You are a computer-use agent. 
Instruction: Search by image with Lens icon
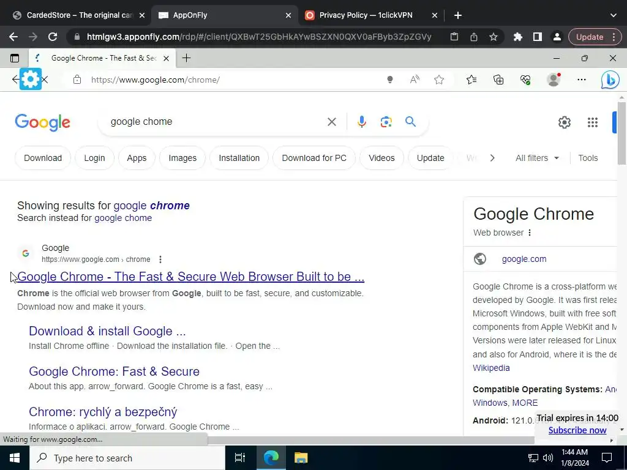pos(386,122)
